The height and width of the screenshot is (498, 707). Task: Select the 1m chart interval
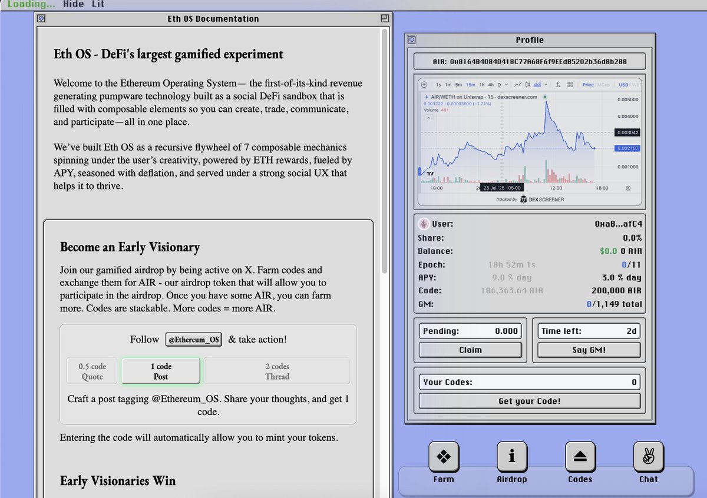pos(448,85)
